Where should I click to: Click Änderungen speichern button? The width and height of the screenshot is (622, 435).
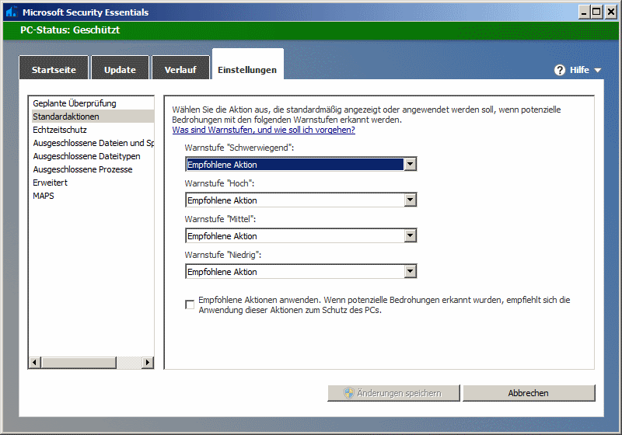[x=393, y=393]
